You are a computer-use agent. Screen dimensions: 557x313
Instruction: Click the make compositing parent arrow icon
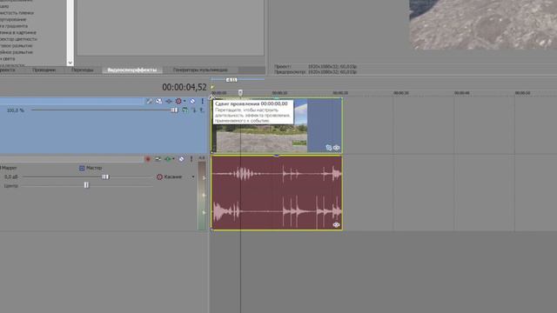click(201, 110)
